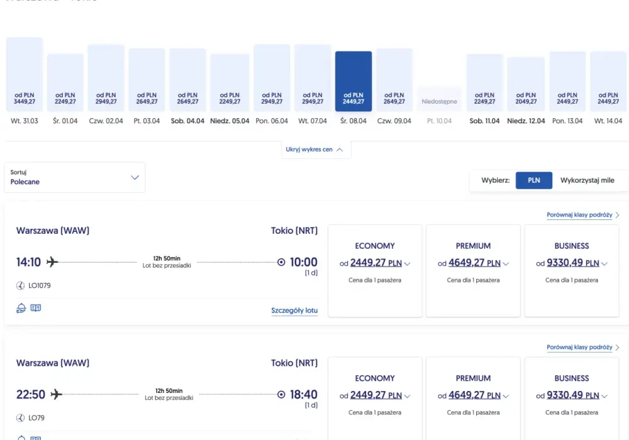Expand Business 9330,49 PLN fare for 22:50 flight
This screenshot has height=440, width=629.
click(572, 395)
